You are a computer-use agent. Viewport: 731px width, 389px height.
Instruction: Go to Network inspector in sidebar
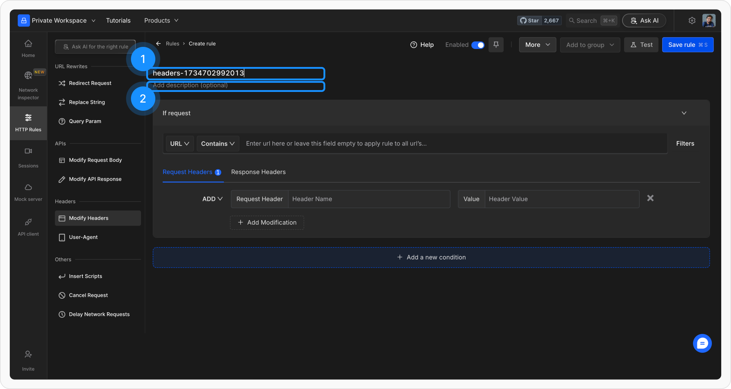28,85
